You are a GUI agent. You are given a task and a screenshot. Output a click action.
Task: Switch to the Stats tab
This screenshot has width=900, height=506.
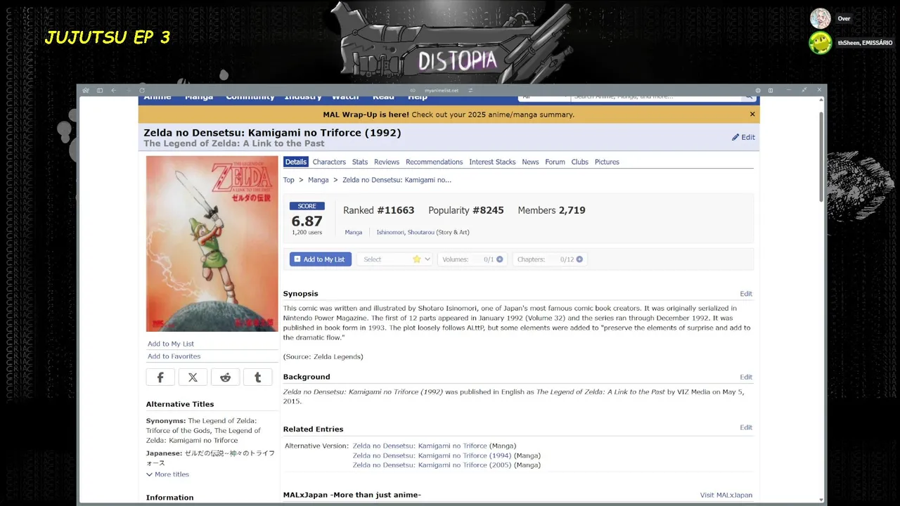(x=360, y=162)
